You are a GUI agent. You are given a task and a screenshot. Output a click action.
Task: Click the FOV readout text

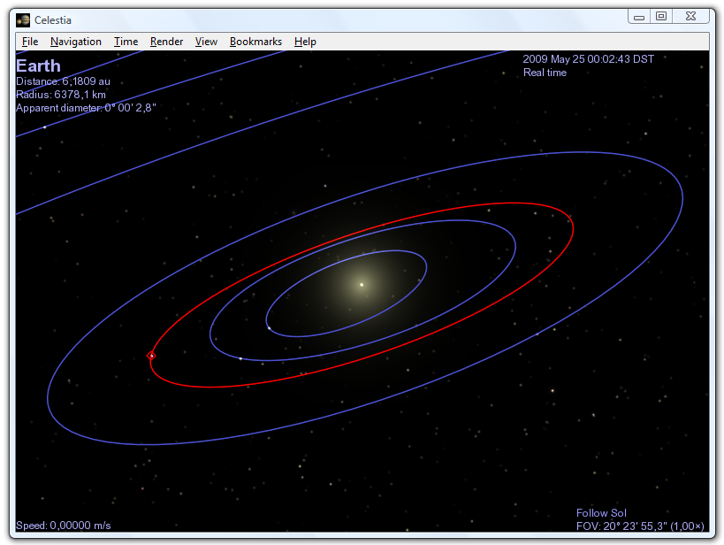[x=640, y=526]
